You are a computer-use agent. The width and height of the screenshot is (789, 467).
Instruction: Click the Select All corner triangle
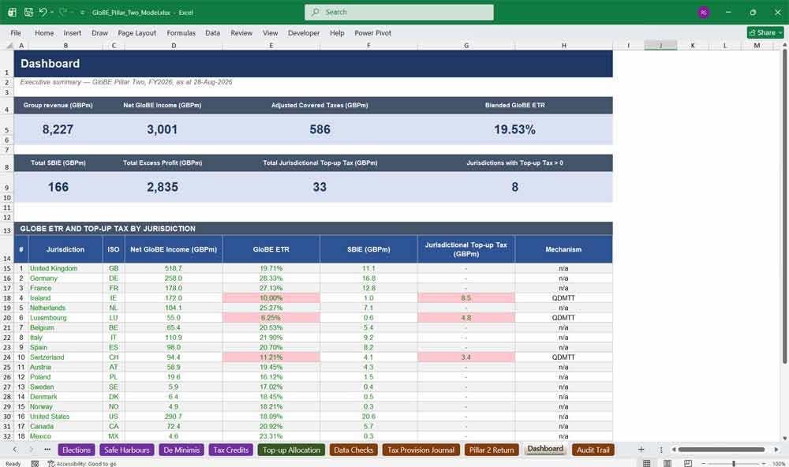pos(9,45)
